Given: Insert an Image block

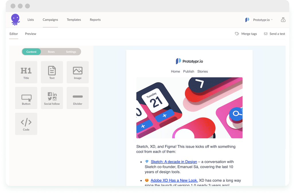Looking at the screenshot, I should tap(77, 72).
